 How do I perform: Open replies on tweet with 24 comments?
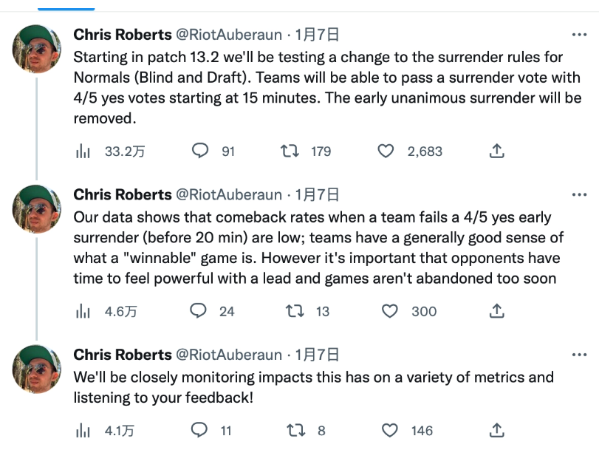(198, 311)
